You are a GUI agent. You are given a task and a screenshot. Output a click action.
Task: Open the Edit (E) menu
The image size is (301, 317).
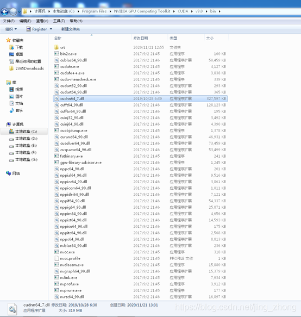point(25,21)
